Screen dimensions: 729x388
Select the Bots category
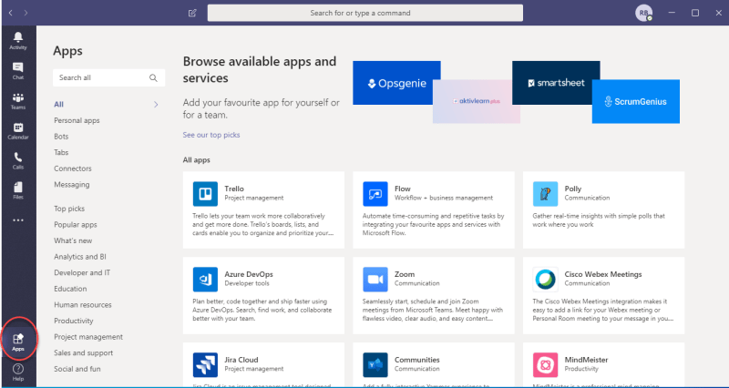(x=61, y=137)
